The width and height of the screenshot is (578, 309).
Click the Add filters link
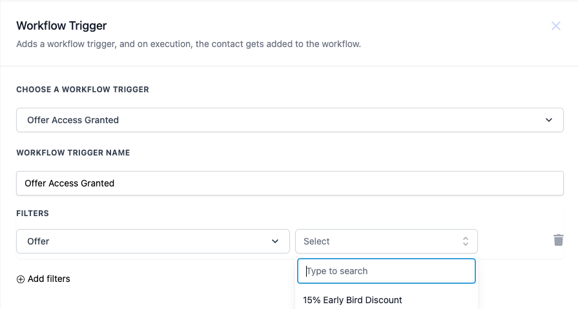point(48,279)
